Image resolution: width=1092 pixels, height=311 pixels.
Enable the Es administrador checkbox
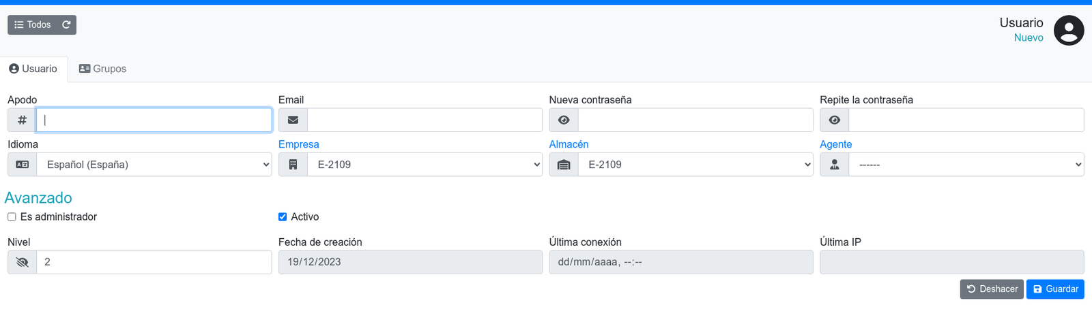[12, 217]
